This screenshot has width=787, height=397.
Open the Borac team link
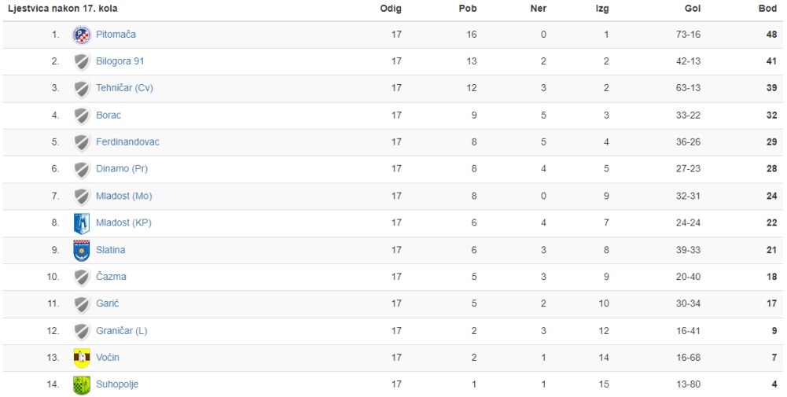pyautogui.click(x=108, y=115)
